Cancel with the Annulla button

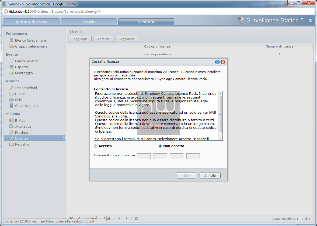[x=210, y=176]
